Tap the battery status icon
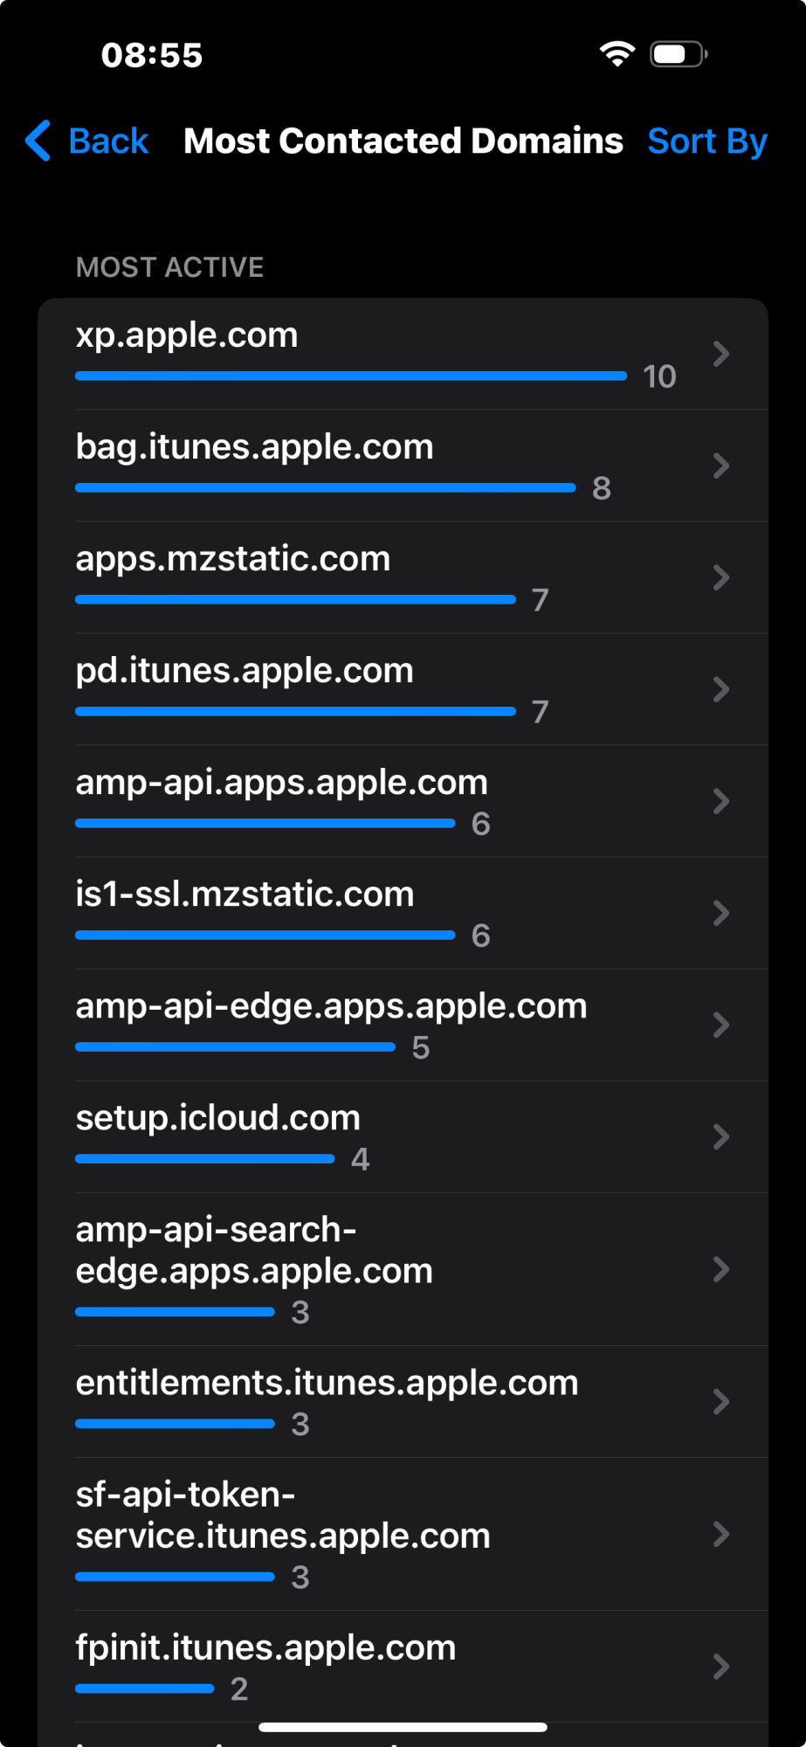Image resolution: width=806 pixels, height=1747 pixels. (679, 54)
